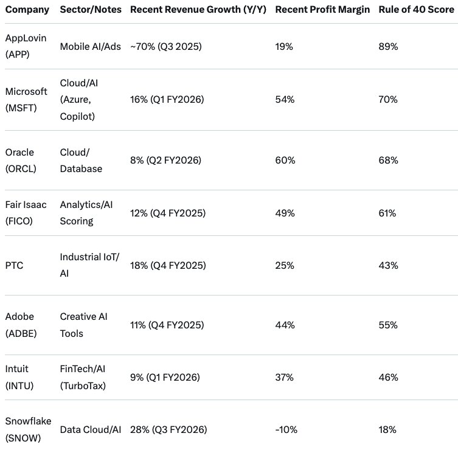Click the Adobe (ADBE) company cell
Viewport: 458px width, 450px height.
point(21,325)
